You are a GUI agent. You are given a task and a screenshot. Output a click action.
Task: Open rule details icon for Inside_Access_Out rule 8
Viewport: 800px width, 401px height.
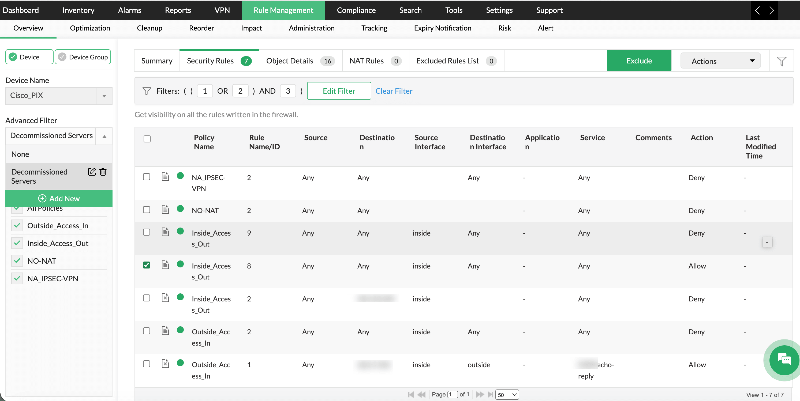click(165, 265)
